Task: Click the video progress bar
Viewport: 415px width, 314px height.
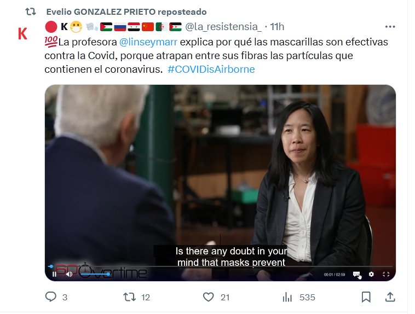Action: 220,266
